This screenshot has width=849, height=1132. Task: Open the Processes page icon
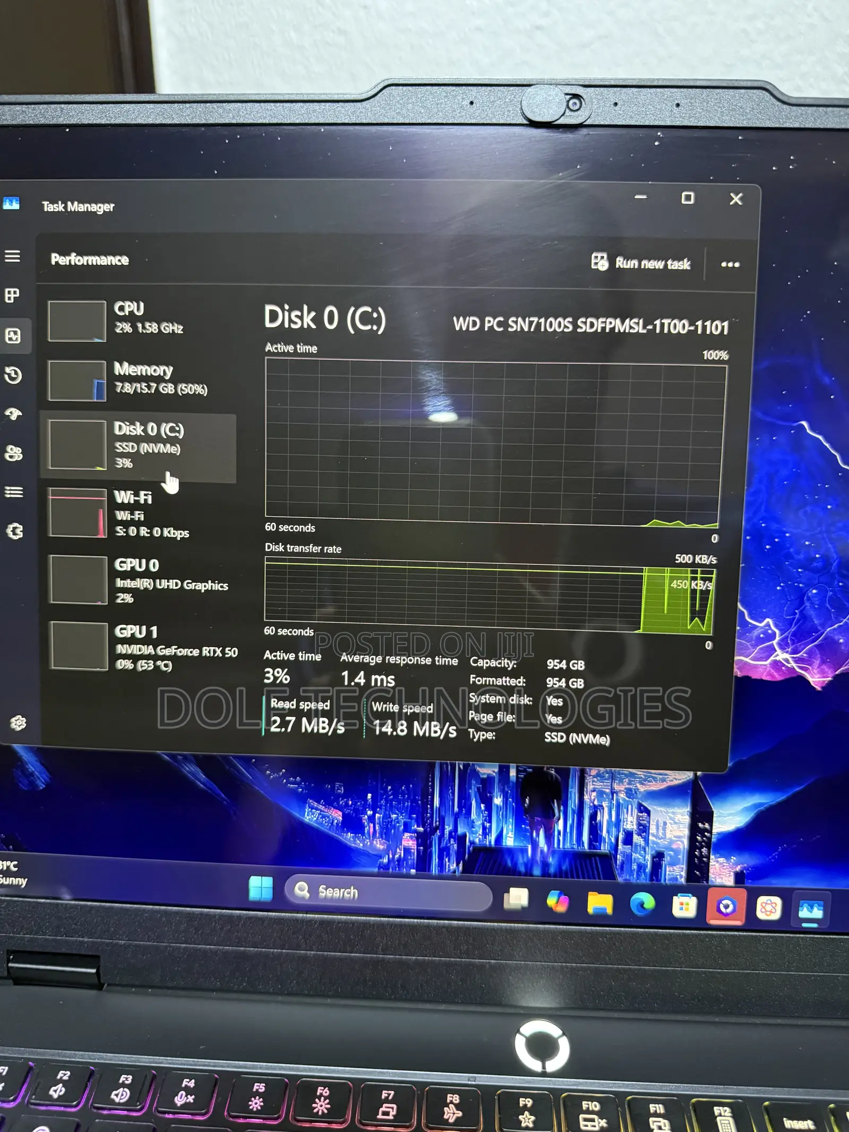click(x=12, y=295)
